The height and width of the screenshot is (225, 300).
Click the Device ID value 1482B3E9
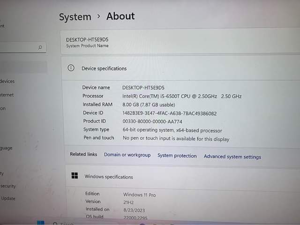point(170,113)
